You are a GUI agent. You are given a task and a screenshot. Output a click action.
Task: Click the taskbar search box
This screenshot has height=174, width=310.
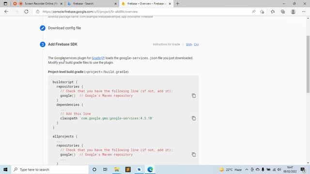tap(50, 170)
